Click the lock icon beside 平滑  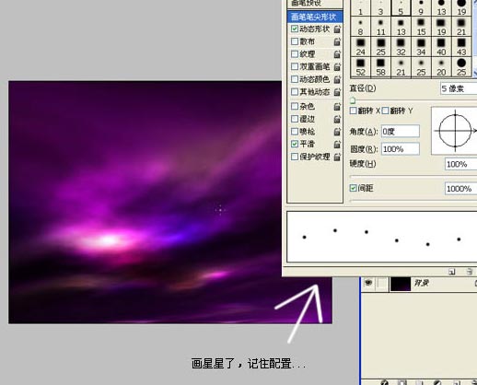click(337, 144)
